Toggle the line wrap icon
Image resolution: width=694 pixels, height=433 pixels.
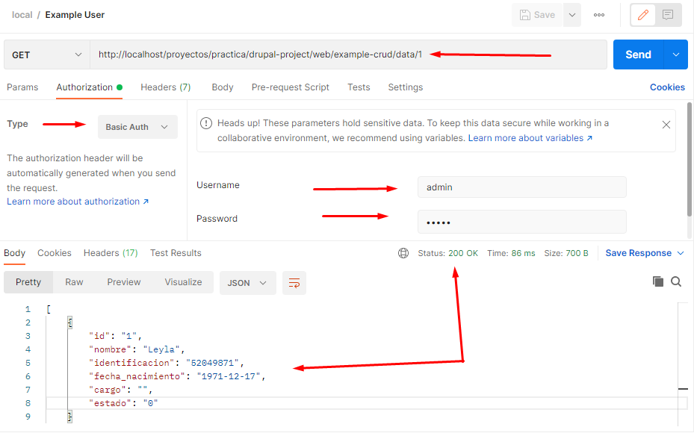(294, 283)
